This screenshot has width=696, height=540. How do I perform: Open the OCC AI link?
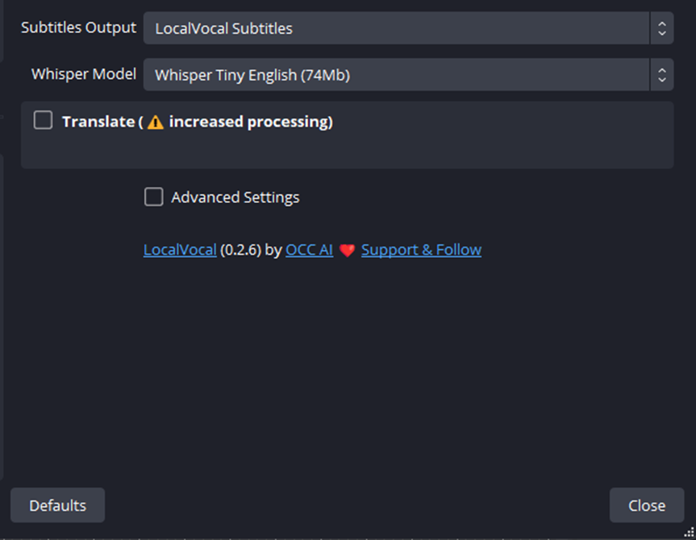(310, 250)
